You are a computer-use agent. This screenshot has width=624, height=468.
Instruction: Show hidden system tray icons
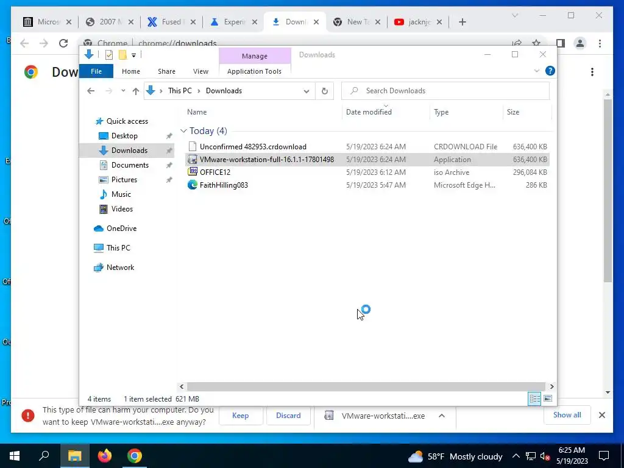(516, 456)
